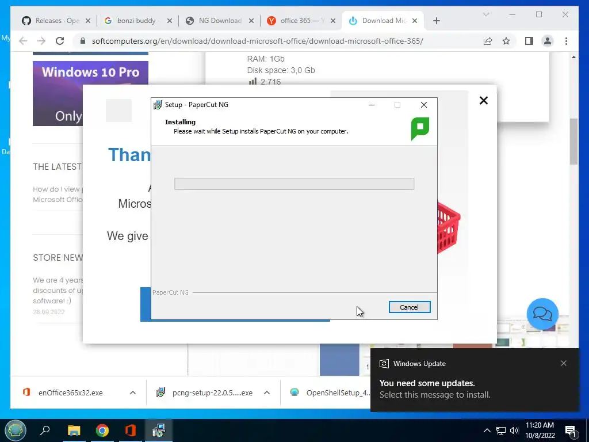
Task: Open taskbar search
Action: click(x=45, y=430)
